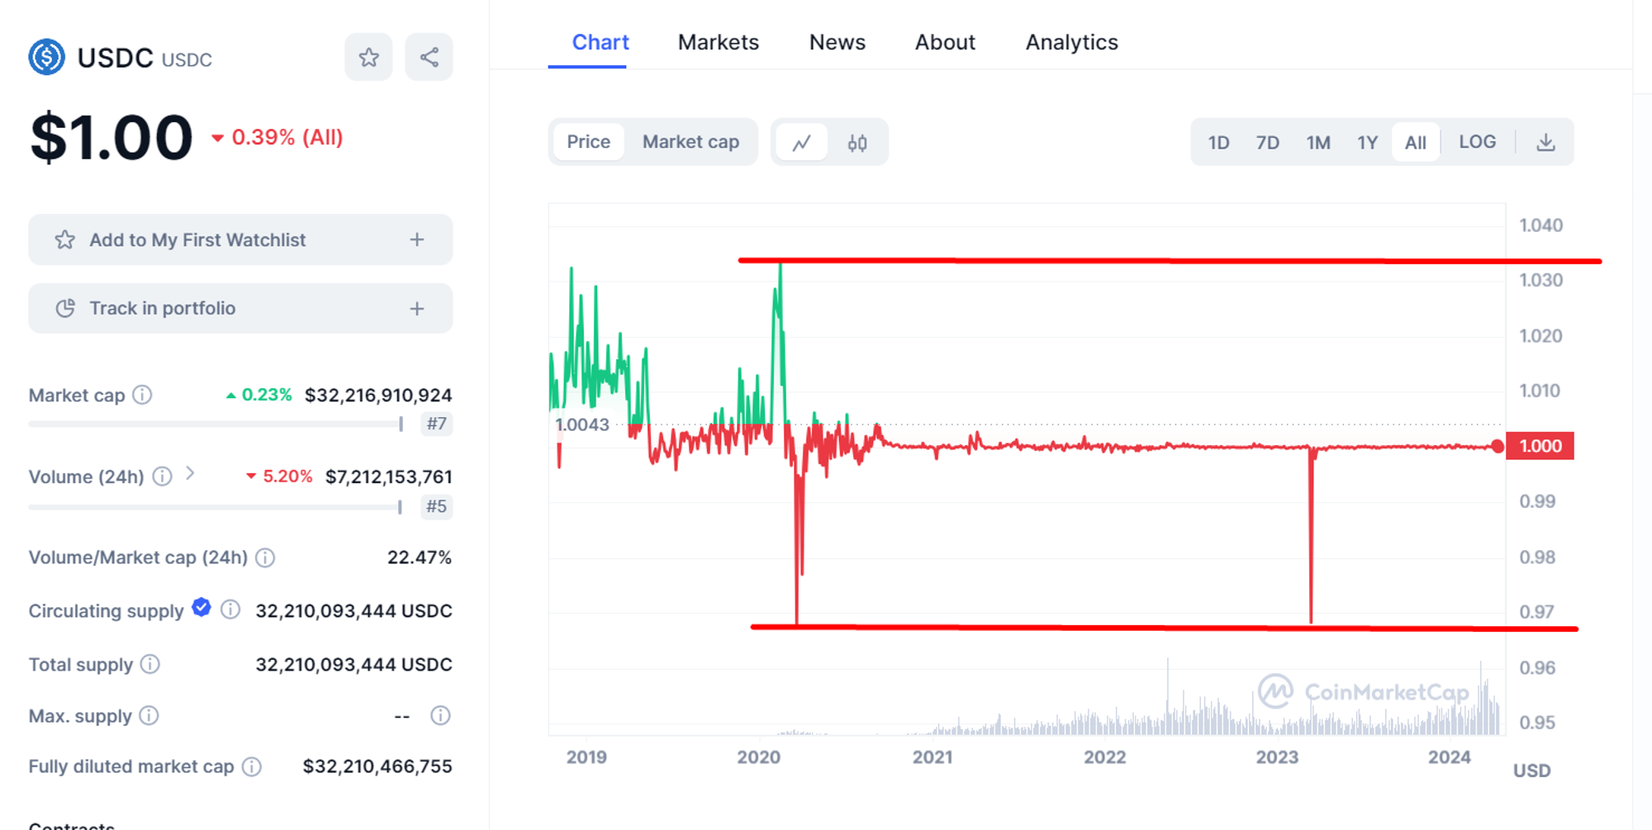This screenshot has width=1652, height=830.
Task: Switch to candlestick chart icon
Action: (x=857, y=142)
